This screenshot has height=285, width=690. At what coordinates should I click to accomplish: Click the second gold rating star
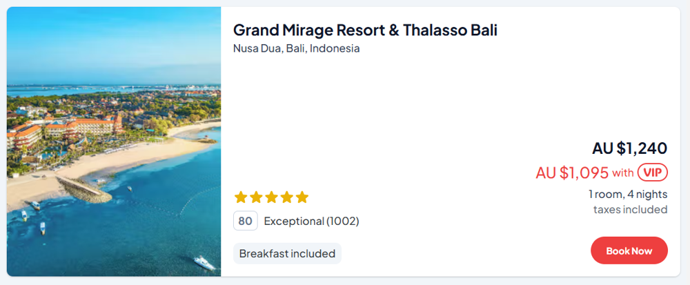[256, 197]
